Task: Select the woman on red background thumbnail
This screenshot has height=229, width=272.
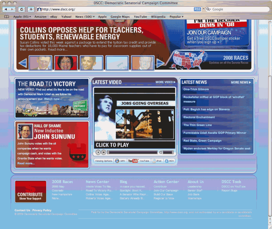Action: 66,63
